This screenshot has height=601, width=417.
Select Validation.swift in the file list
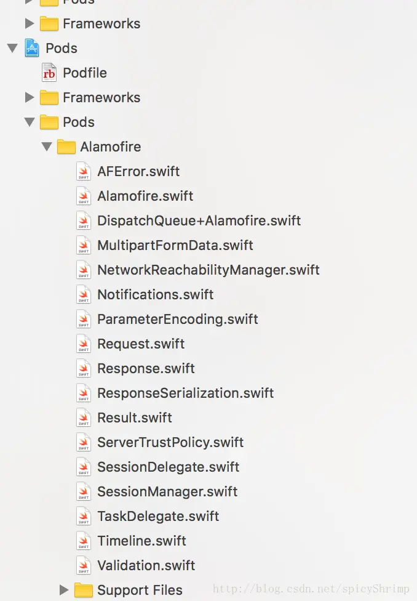click(146, 565)
